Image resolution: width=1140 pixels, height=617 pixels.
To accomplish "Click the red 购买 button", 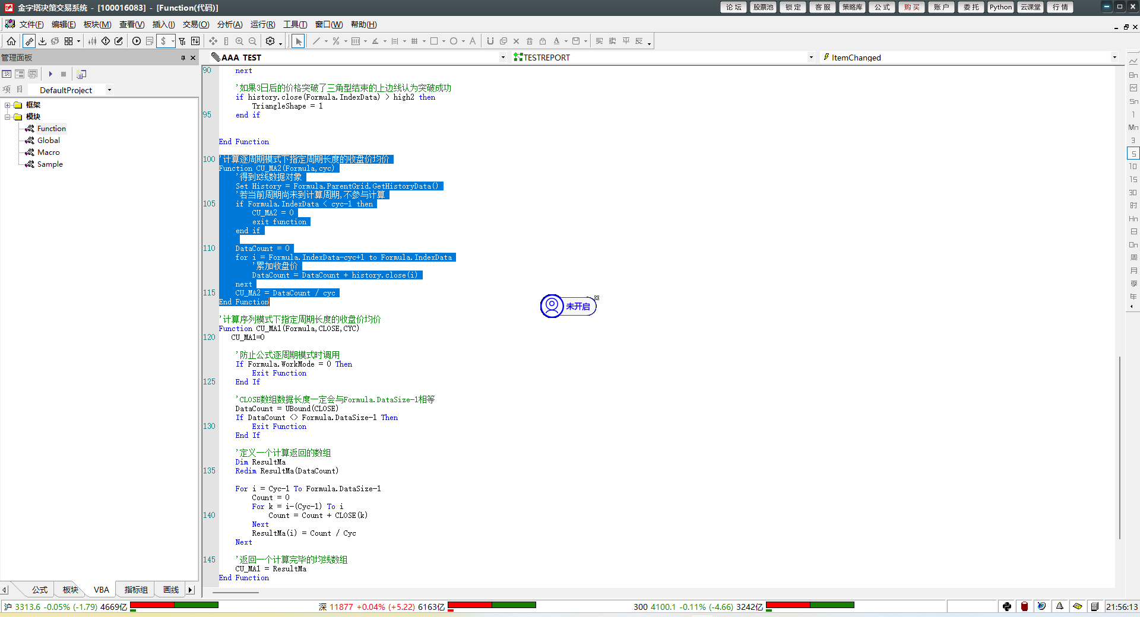I will point(912,7).
